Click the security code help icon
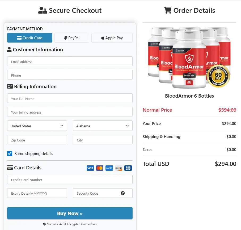 (122, 193)
